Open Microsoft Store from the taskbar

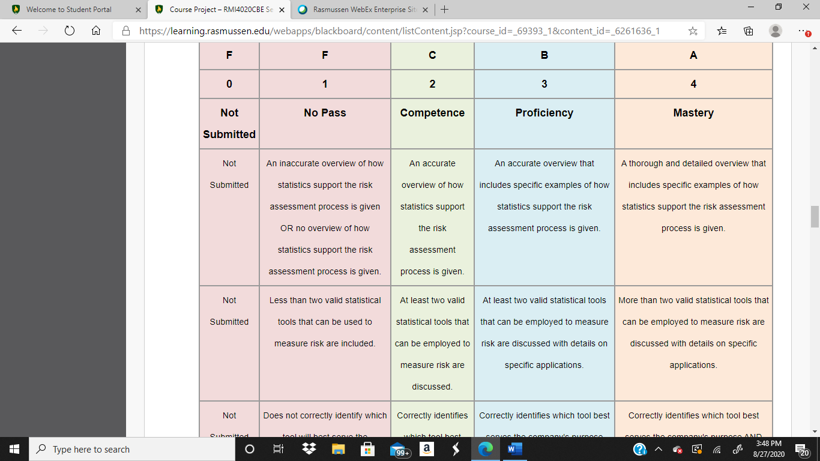[367, 449]
